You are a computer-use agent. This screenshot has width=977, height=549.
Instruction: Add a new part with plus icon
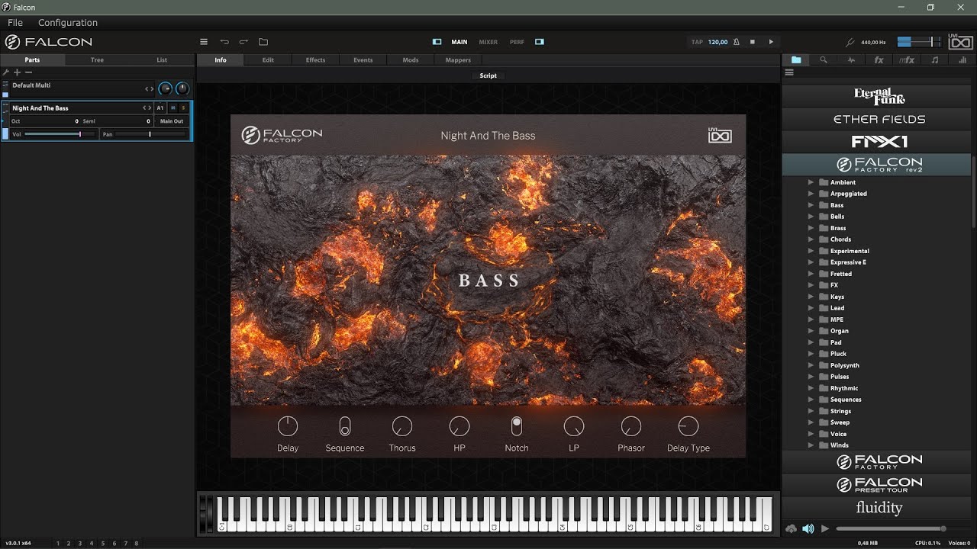click(17, 72)
